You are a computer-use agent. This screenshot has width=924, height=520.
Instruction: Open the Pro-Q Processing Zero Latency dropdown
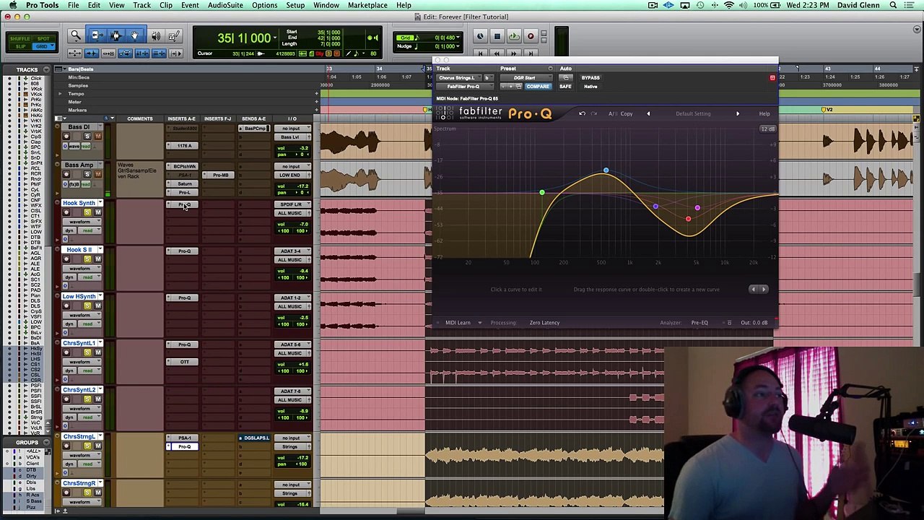[x=544, y=323]
